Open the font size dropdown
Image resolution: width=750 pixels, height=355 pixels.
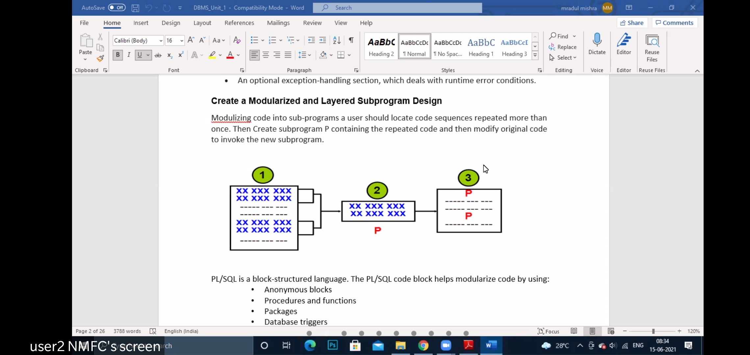[x=182, y=40]
